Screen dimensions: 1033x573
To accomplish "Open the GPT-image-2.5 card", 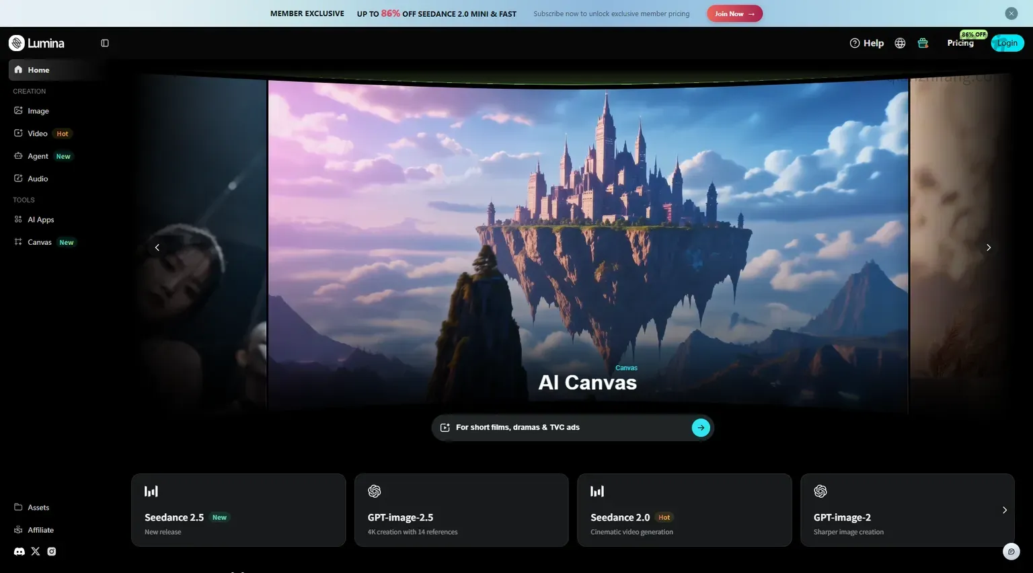I will (461, 510).
